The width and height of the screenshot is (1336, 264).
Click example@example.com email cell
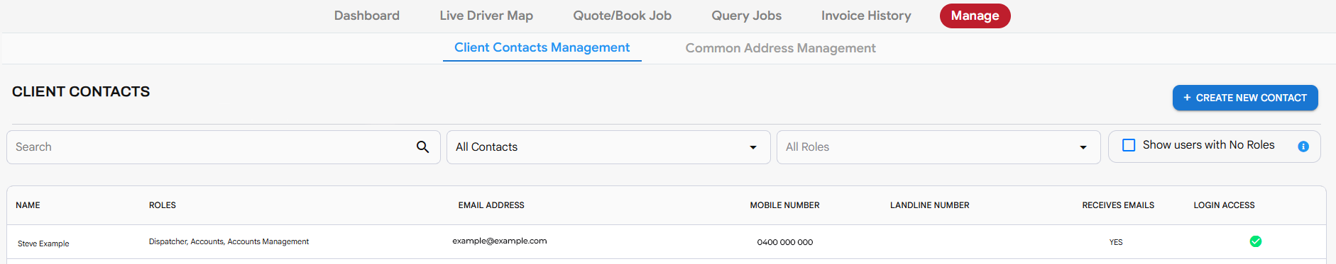pyautogui.click(x=500, y=241)
